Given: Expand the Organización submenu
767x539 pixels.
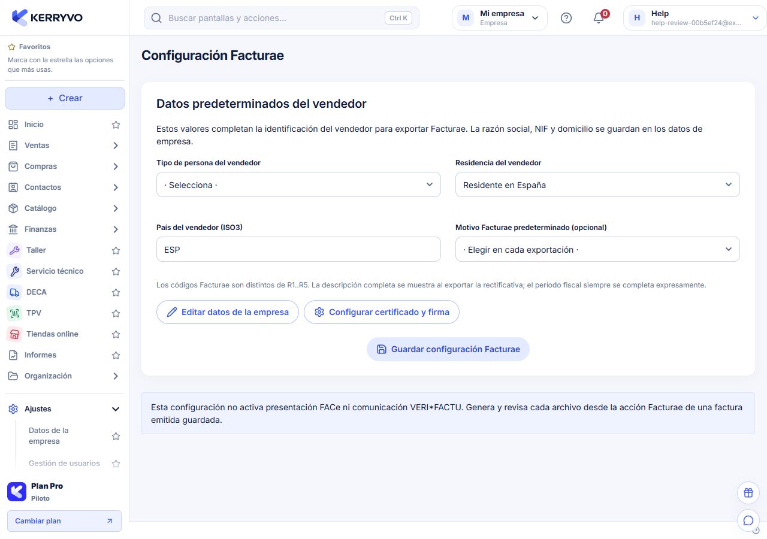Looking at the screenshot, I should pyautogui.click(x=116, y=376).
